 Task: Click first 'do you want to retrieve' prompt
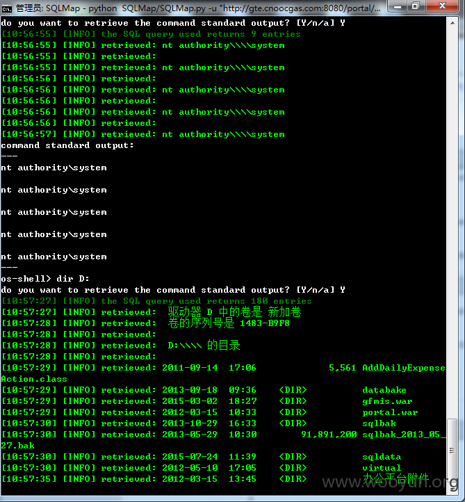(173, 23)
